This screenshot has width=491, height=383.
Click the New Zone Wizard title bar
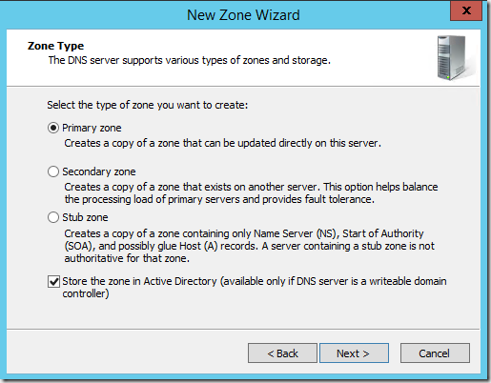coord(243,15)
